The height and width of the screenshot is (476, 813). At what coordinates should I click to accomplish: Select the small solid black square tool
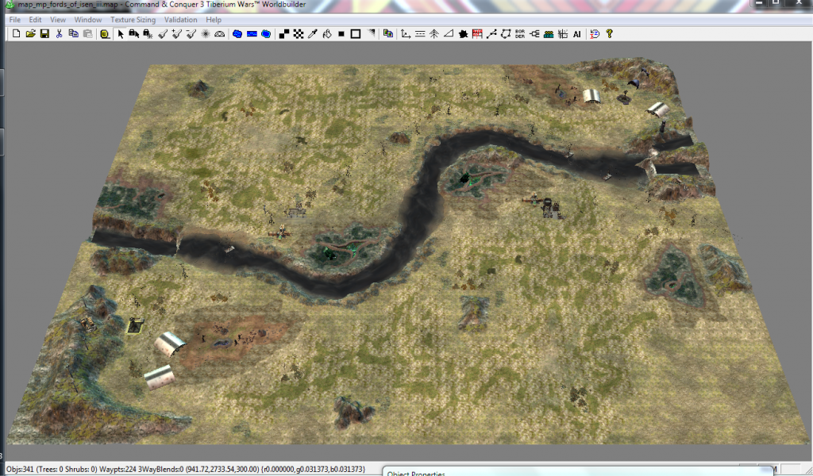[341, 34]
